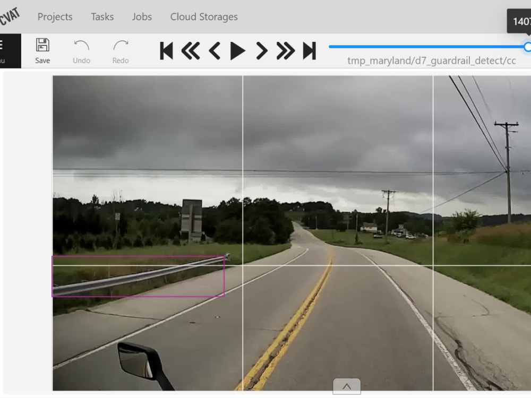This screenshot has width=531, height=398.
Task: Redo the last undone action
Action: tap(121, 51)
